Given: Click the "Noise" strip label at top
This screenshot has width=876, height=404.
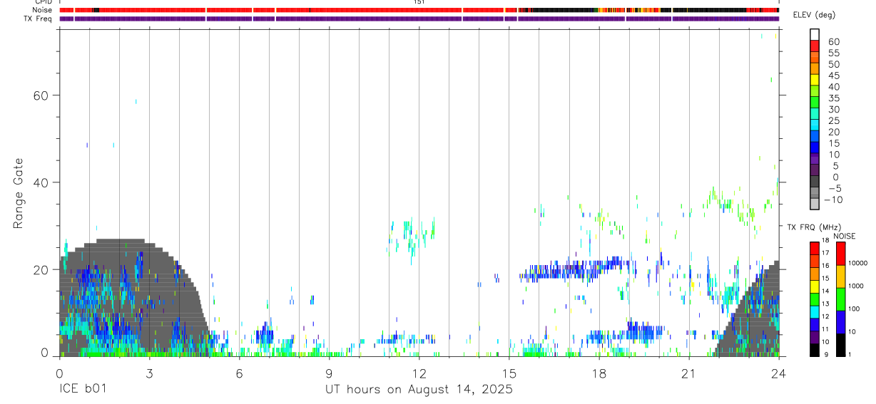Looking at the screenshot, I should pos(42,10).
